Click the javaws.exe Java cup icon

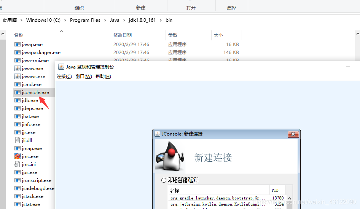(17, 76)
